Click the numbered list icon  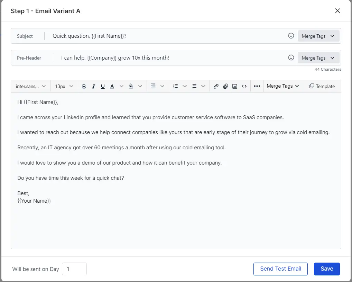pos(176,86)
